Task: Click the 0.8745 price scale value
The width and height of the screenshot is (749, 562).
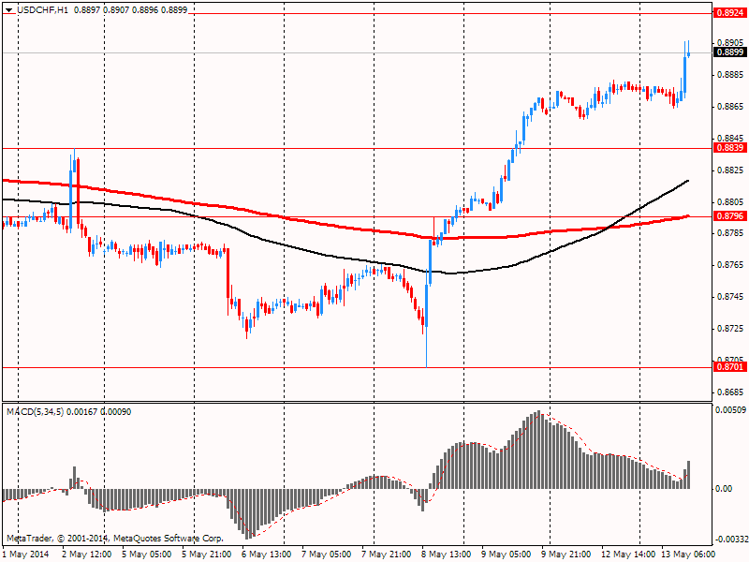Action: tap(730, 297)
